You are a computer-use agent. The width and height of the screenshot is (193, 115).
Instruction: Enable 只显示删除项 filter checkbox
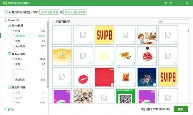(54, 21)
